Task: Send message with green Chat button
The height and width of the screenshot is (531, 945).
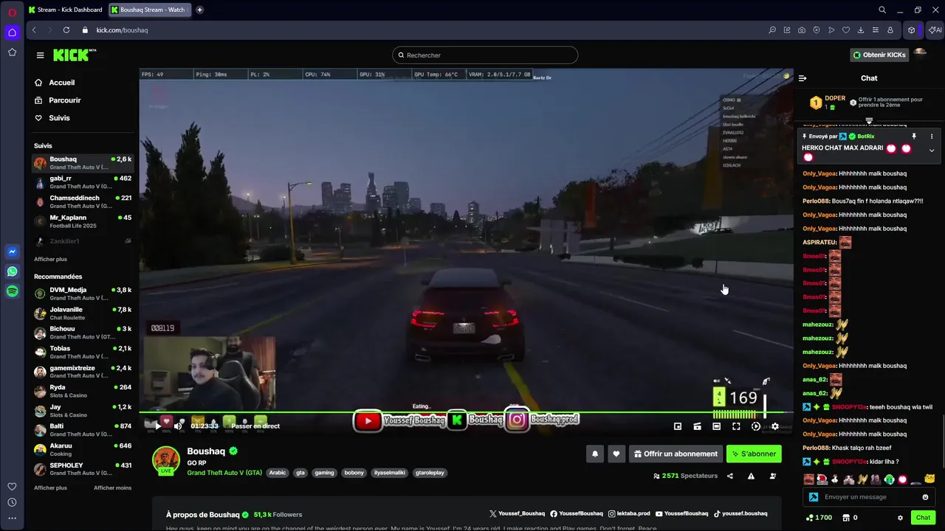Action: 923,518
